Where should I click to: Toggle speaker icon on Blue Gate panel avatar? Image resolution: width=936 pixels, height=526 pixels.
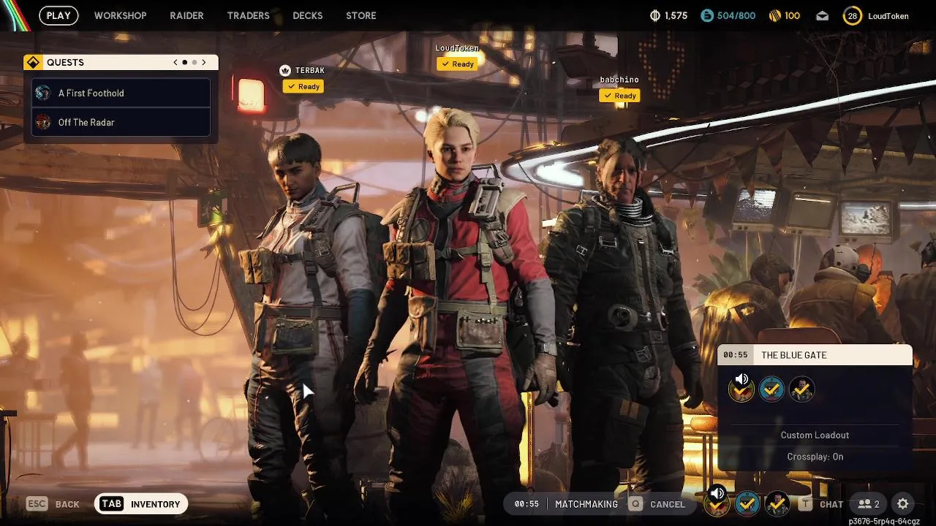point(741,379)
